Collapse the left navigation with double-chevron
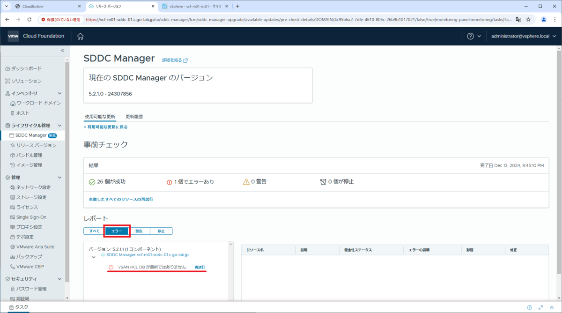 [x=62, y=50]
